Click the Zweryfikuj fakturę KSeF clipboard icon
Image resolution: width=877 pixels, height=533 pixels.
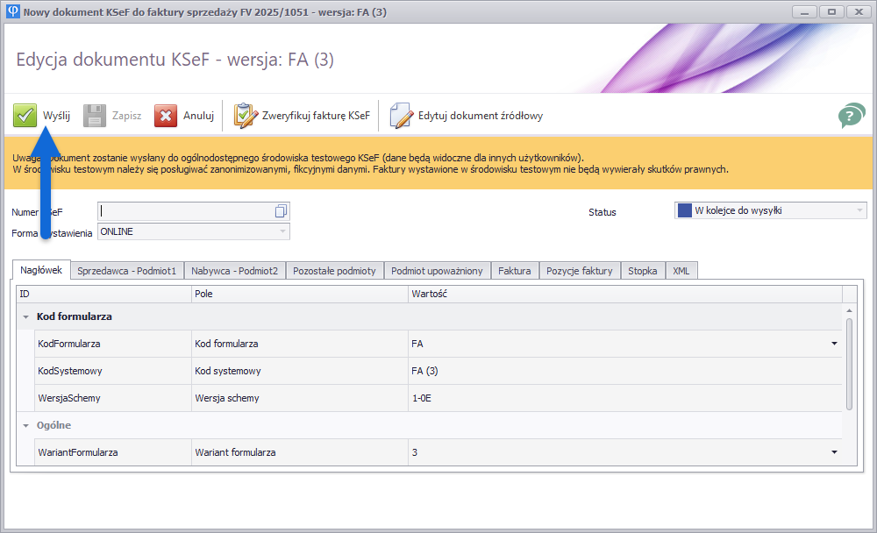pos(245,116)
